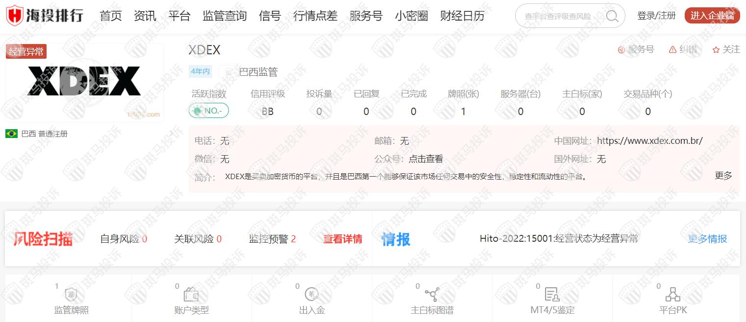The height and width of the screenshot is (322, 746).
Task: Click the 登录/注册 link
Action: click(656, 16)
